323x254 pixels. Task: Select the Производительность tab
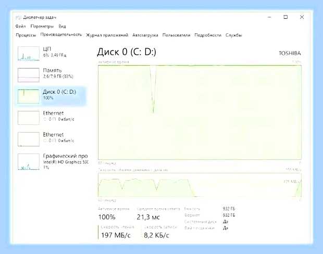coord(61,35)
